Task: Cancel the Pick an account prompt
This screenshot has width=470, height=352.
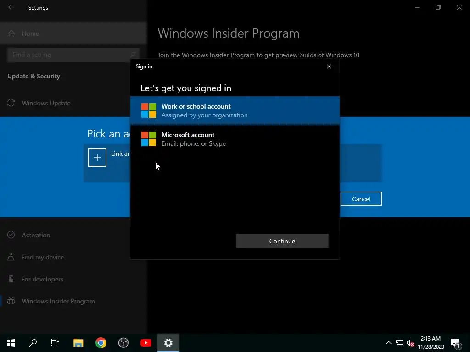Action: pos(361,199)
